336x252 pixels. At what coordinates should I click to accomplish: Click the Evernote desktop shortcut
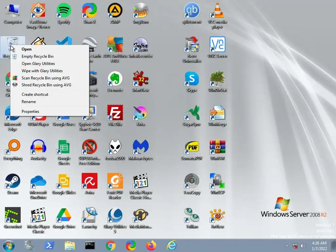[115, 82]
